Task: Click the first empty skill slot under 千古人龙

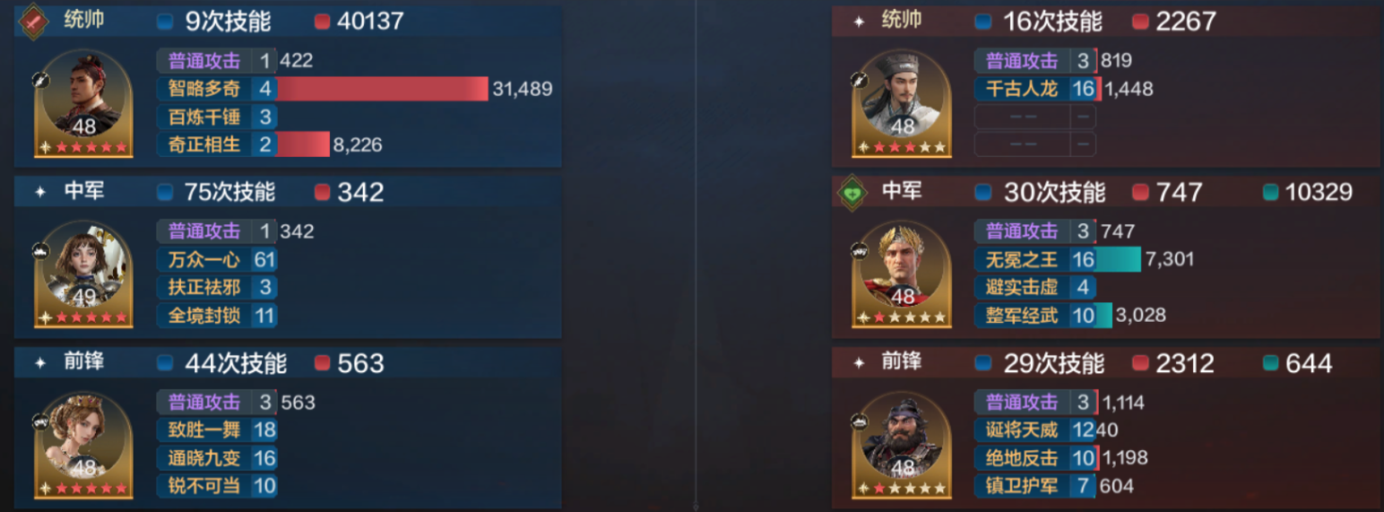Action: [x=1034, y=117]
